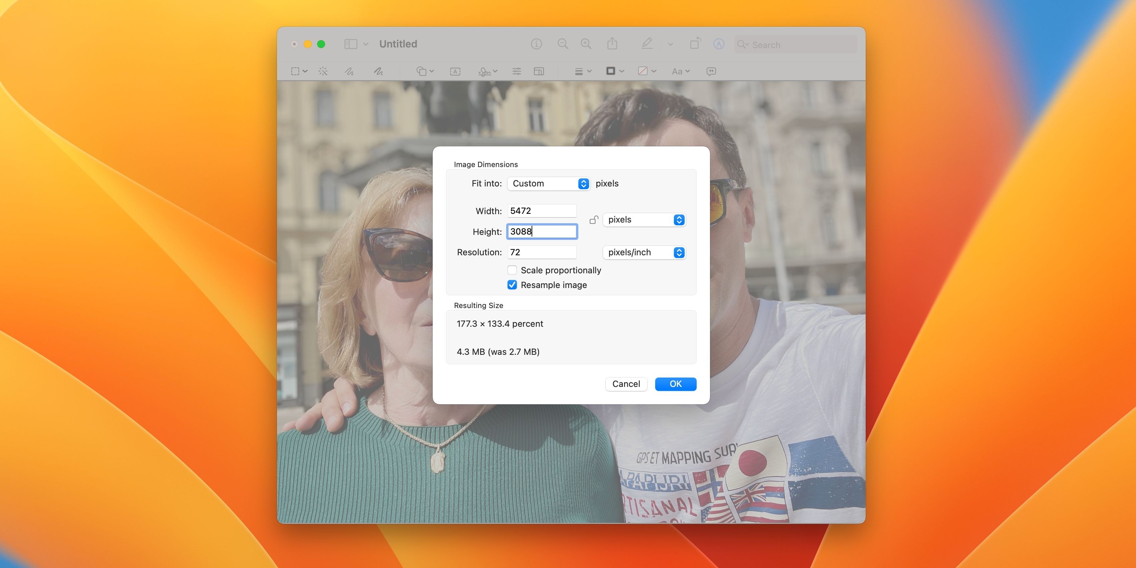This screenshot has width=1136, height=568.
Task: Select the Draw tool
Action: click(378, 72)
